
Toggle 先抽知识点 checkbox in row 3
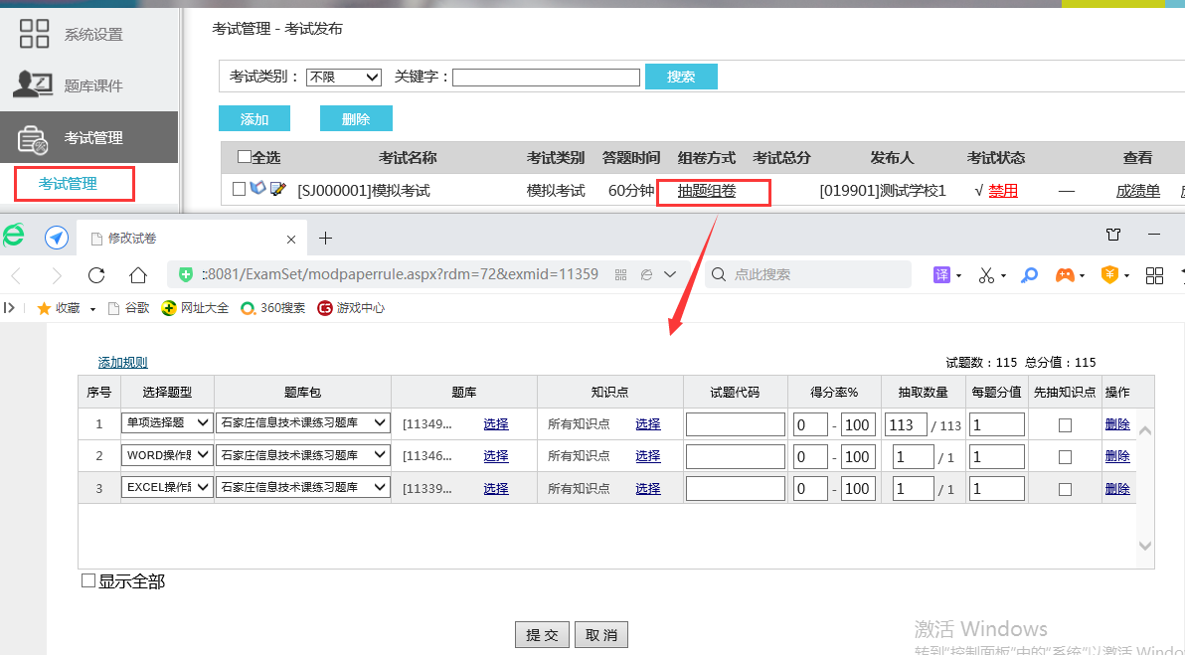point(1065,490)
